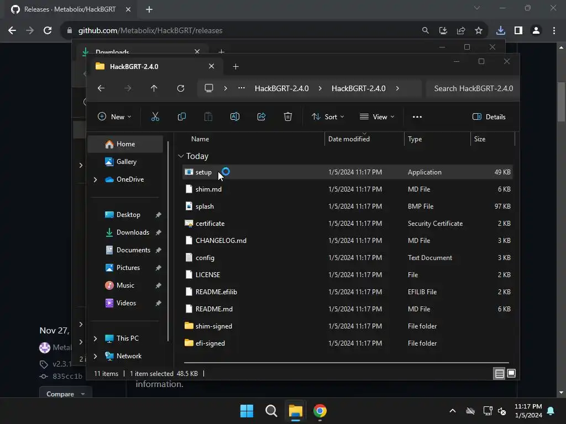This screenshot has width=566, height=424.
Task: Open Windows Start menu
Action: coord(247,411)
